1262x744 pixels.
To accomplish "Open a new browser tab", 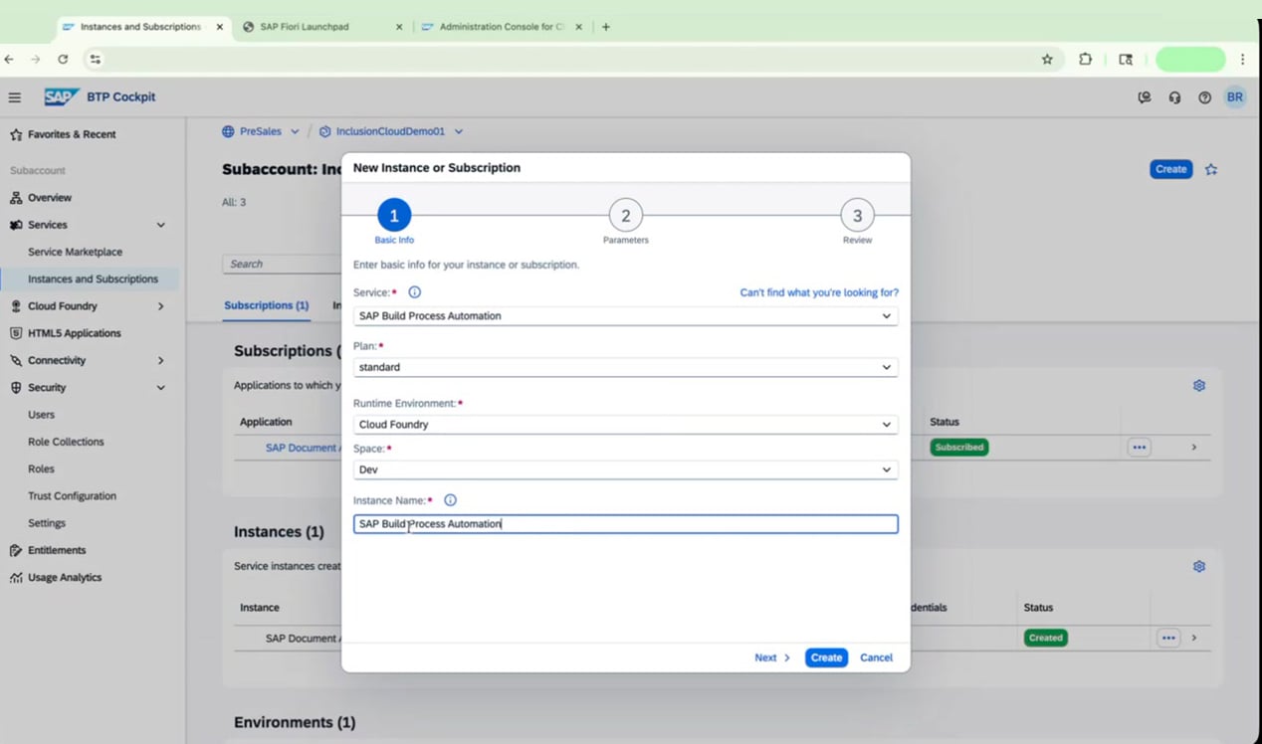I will click(606, 27).
